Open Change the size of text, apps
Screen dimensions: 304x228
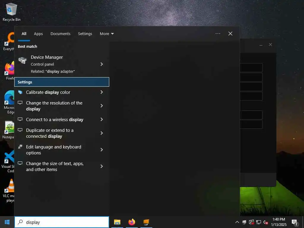(62, 166)
